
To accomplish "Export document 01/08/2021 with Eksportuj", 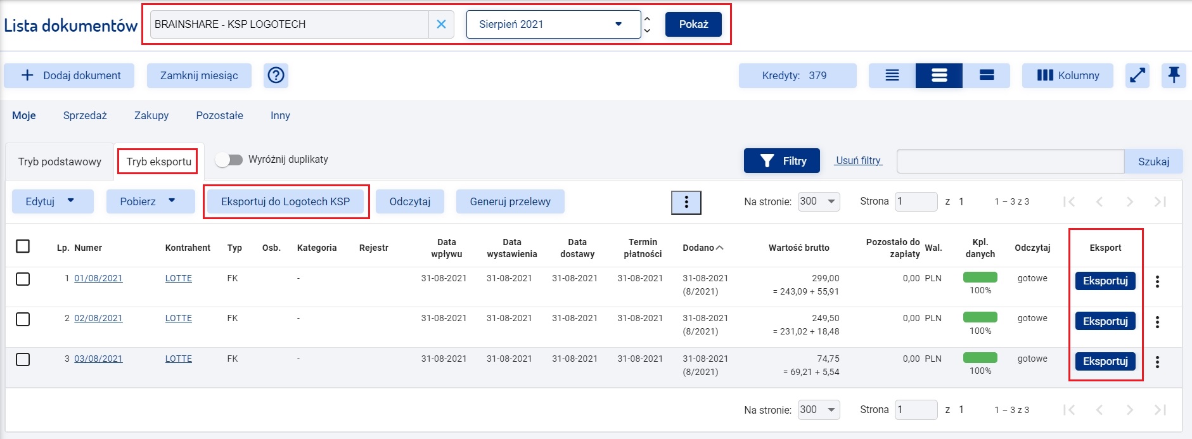I will pyautogui.click(x=1105, y=281).
